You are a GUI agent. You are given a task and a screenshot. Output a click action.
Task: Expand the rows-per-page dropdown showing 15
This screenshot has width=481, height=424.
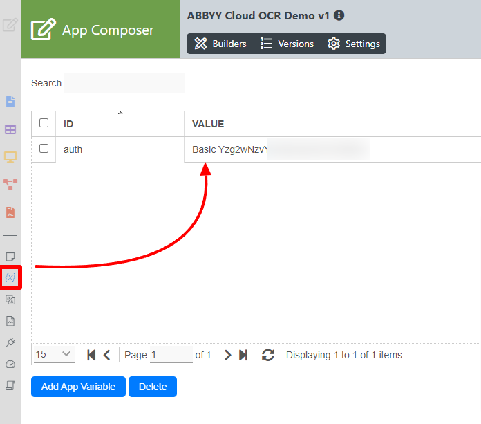(53, 355)
